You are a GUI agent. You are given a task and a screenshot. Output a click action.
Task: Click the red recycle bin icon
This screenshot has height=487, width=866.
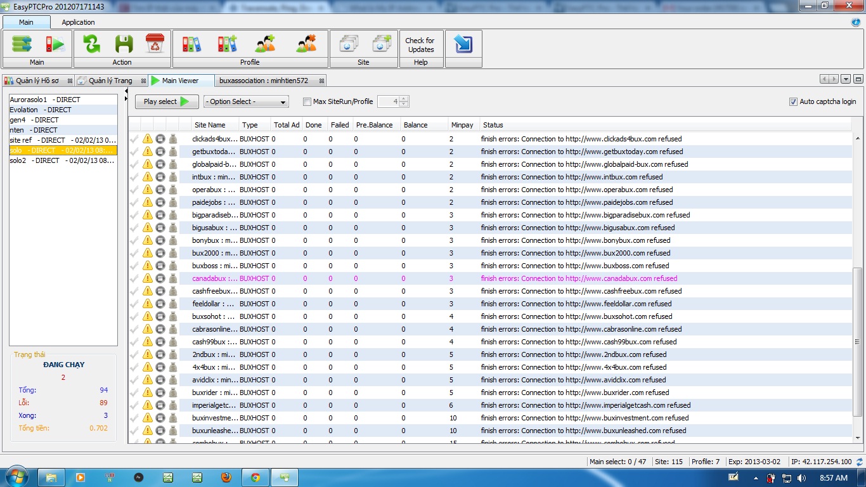(155, 44)
